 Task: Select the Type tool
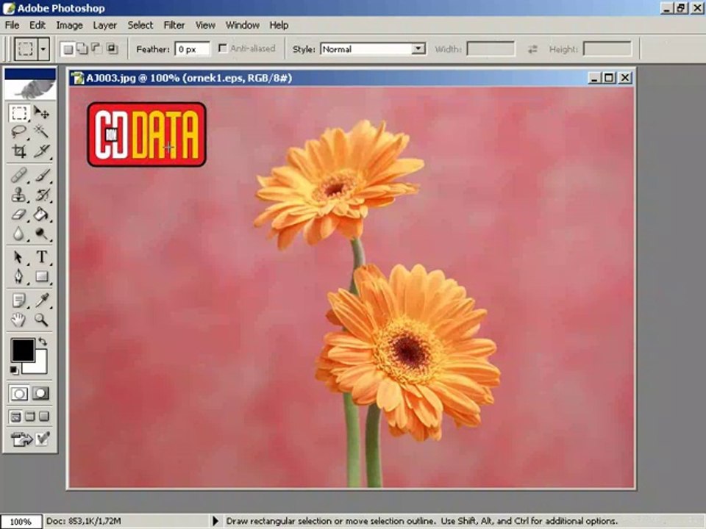42,257
